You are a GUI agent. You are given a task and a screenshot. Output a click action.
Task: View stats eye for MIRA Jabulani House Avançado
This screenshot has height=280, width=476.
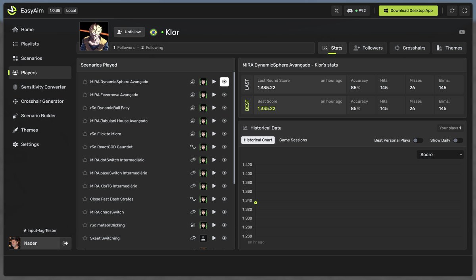[224, 121]
